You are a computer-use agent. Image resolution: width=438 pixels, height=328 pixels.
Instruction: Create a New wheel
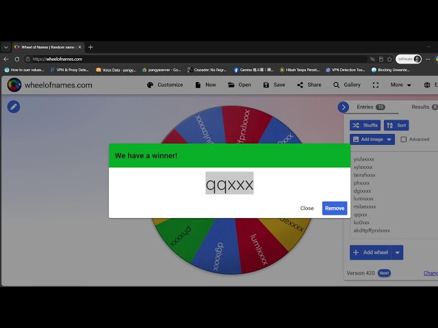(x=205, y=85)
